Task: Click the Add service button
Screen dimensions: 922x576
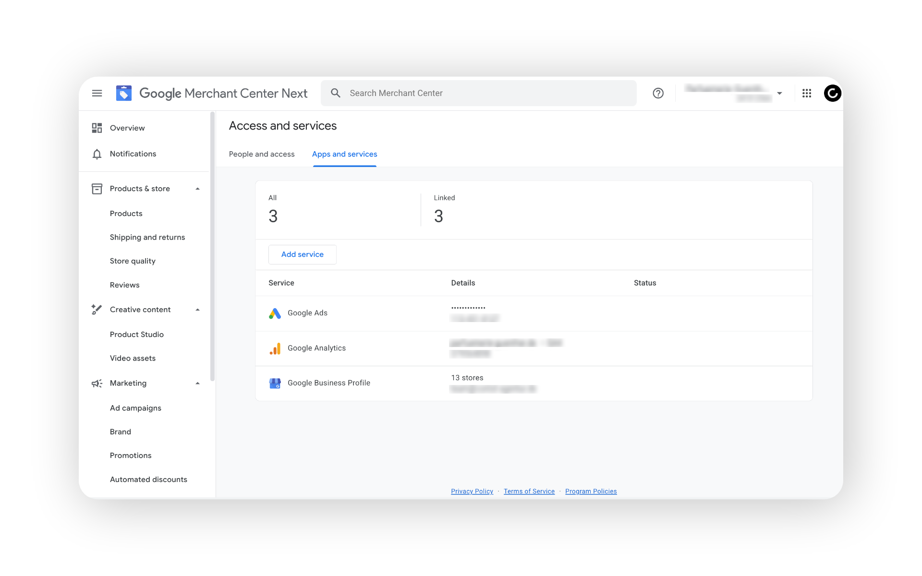Action: [x=303, y=254]
